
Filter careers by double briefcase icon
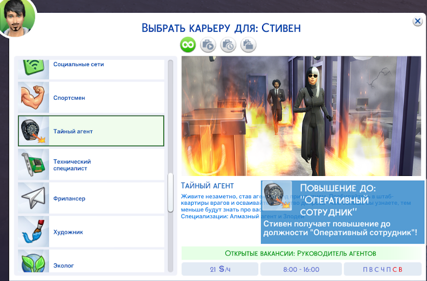[248, 45]
